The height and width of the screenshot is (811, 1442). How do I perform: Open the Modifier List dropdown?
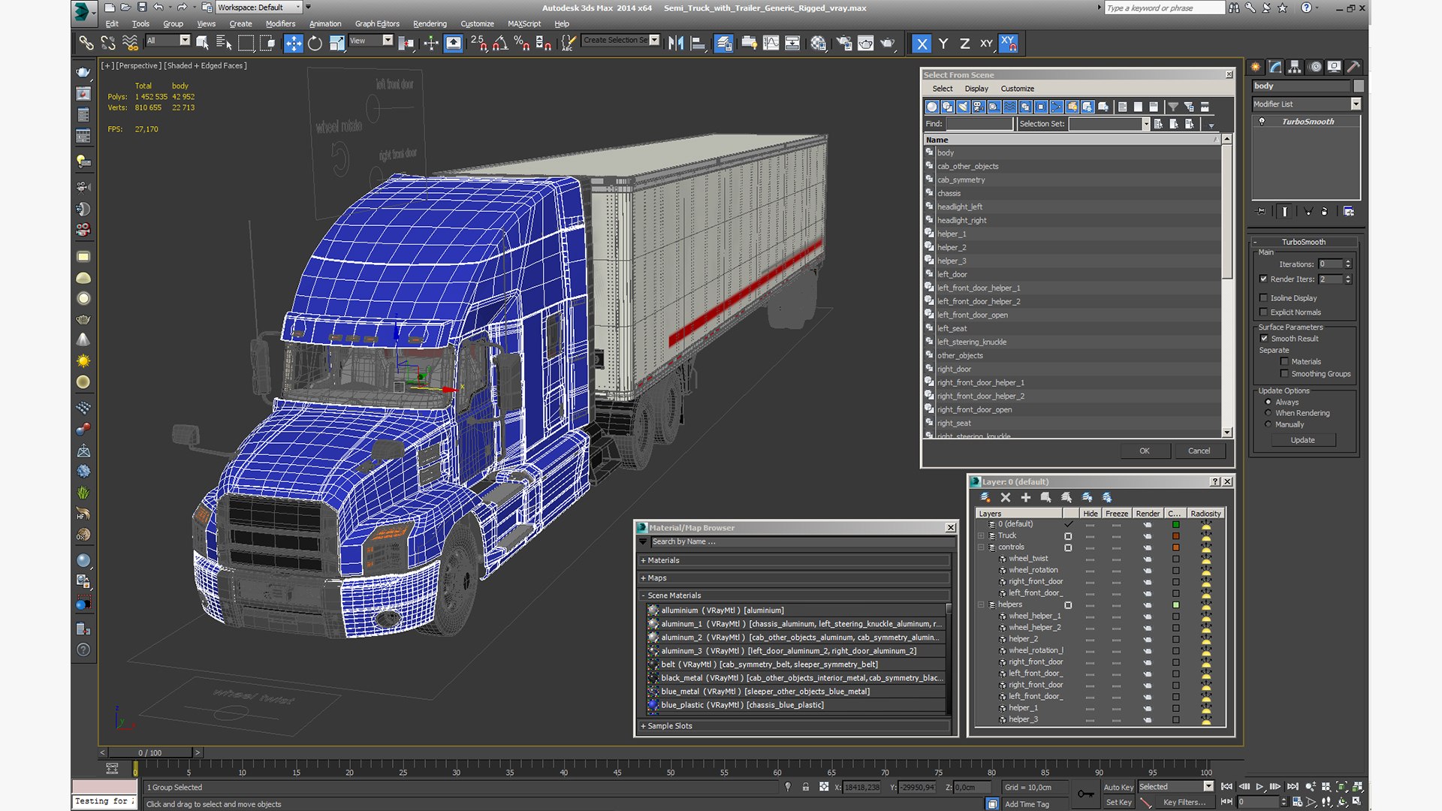(1306, 104)
